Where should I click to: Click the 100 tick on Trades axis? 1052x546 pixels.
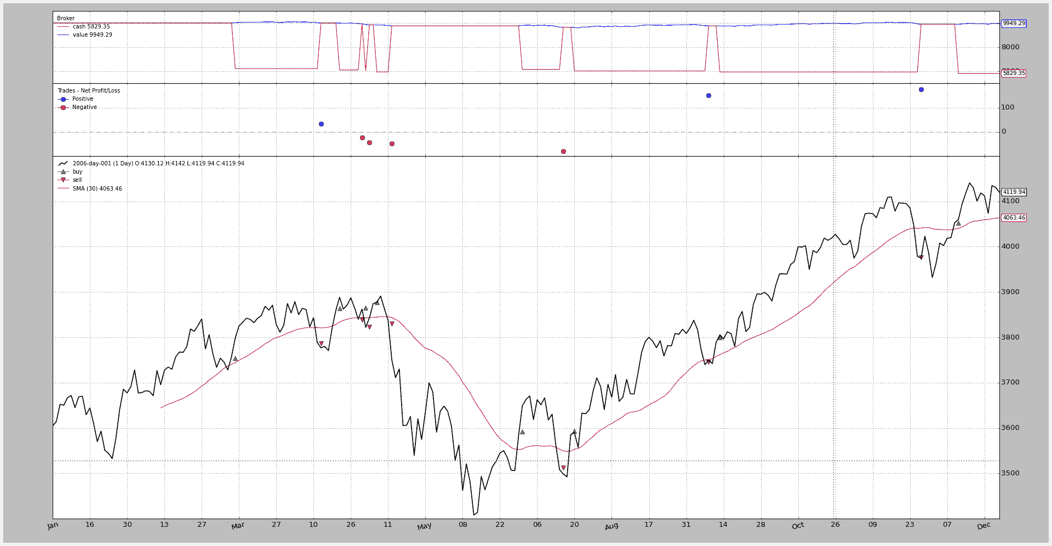tap(1008, 107)
